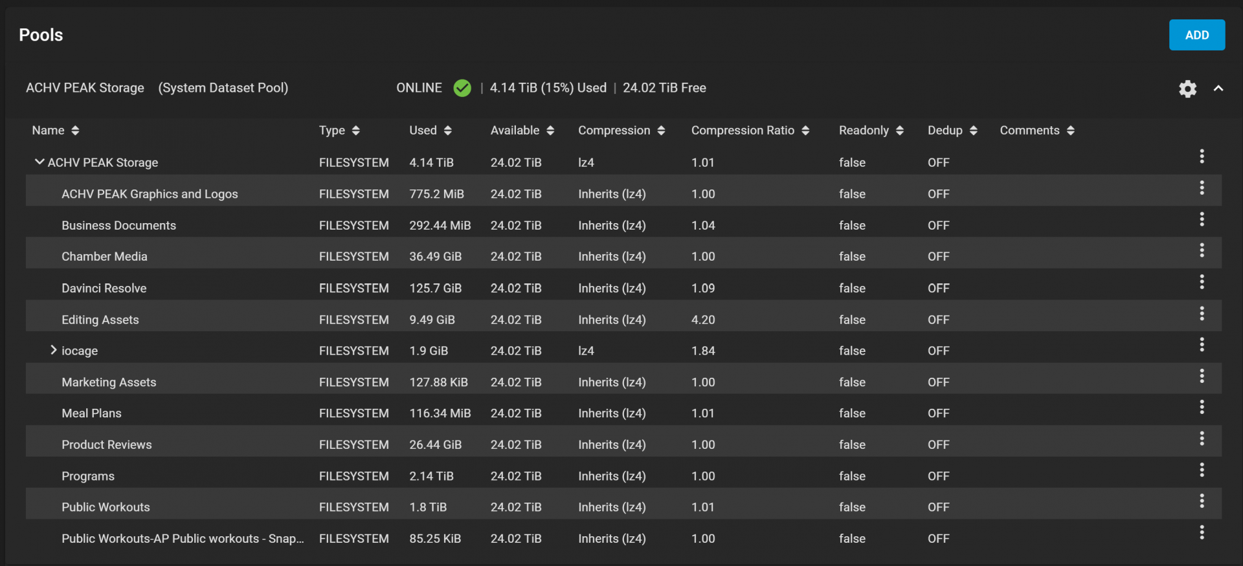Click the 26.44 GiB used value for Product Reviews
The width and height of the screenshot is (1243, 566).
coord(435,445)
